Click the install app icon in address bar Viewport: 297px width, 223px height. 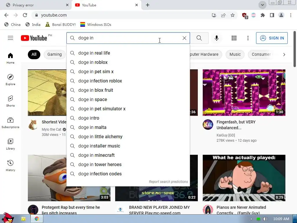(x=214, y=15)
